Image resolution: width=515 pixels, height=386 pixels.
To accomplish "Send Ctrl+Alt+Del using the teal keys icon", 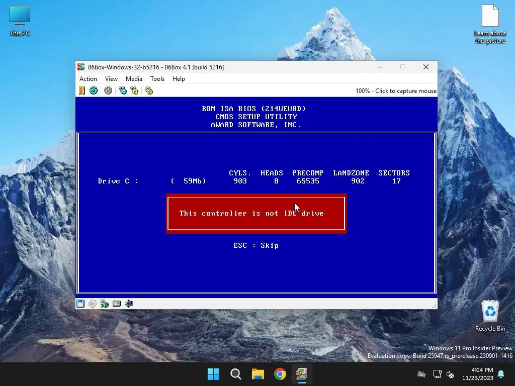I will (x=123, y=90).
